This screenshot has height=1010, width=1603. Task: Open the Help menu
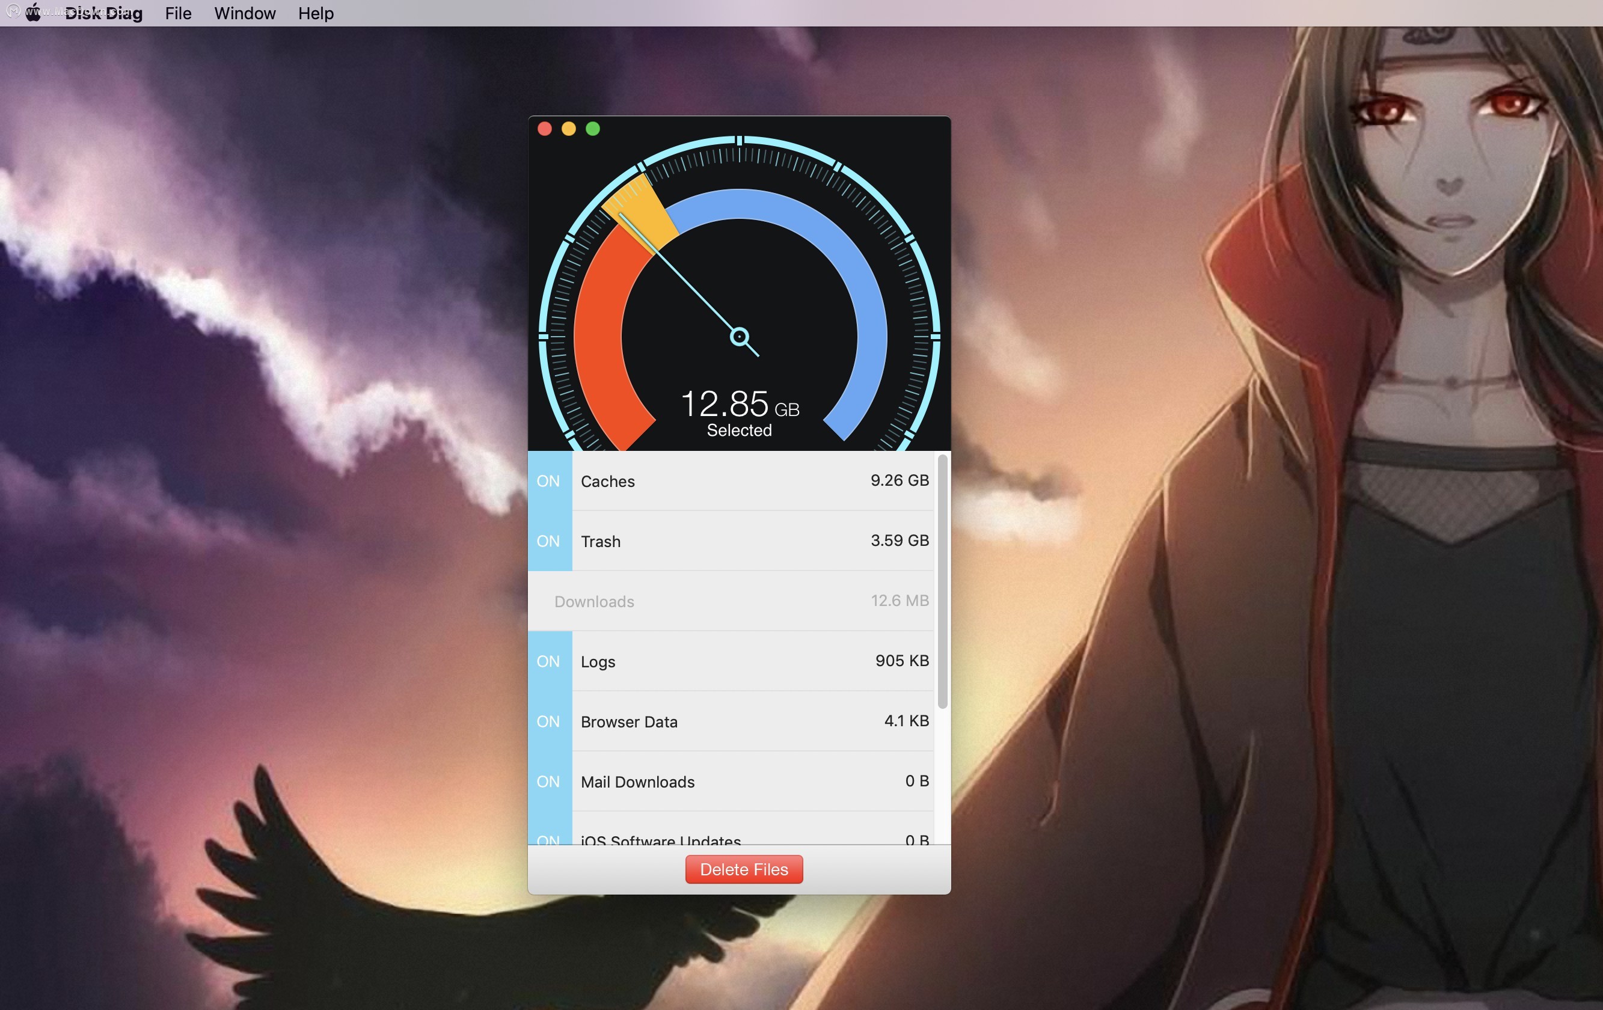[x=316, y=13]
